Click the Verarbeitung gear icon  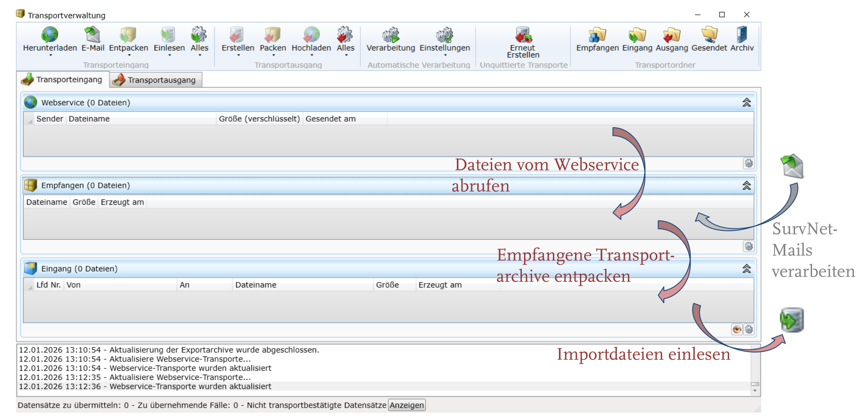pyautogui.click(x=391, y=36)
